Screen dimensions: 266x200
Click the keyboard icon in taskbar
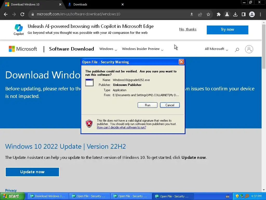(228, 196)
